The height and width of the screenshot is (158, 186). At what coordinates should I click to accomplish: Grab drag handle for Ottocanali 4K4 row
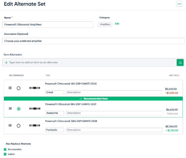[x=10, y=88]
